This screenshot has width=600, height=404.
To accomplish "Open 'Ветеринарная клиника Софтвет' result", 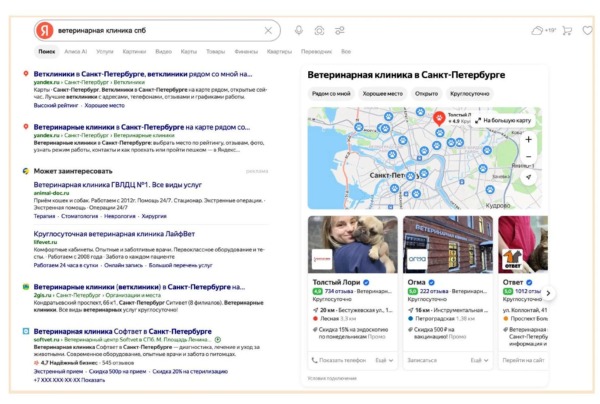I will [x=123, y=331].
